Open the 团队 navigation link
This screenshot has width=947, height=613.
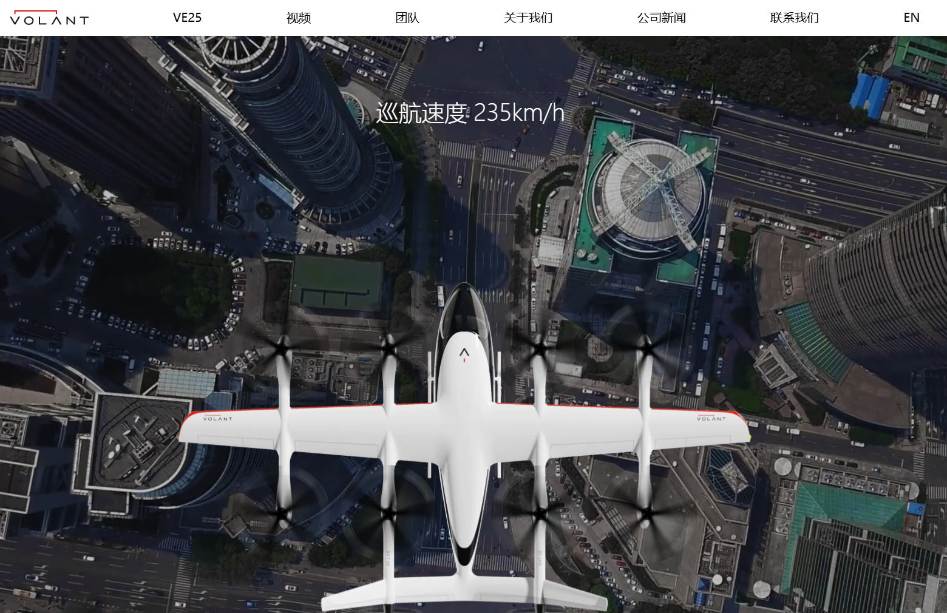click(x=407, y=18)
